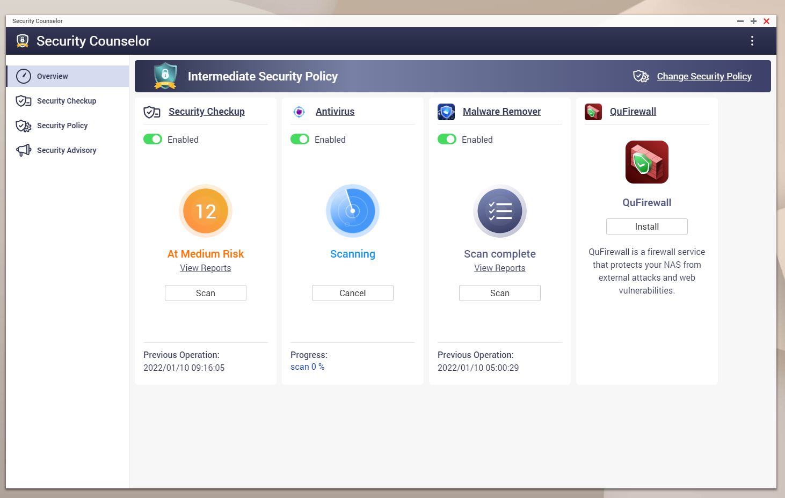Click the orange risk score 12 badge
This screenshot has height=498, width=785.
[x=206, y=211]
